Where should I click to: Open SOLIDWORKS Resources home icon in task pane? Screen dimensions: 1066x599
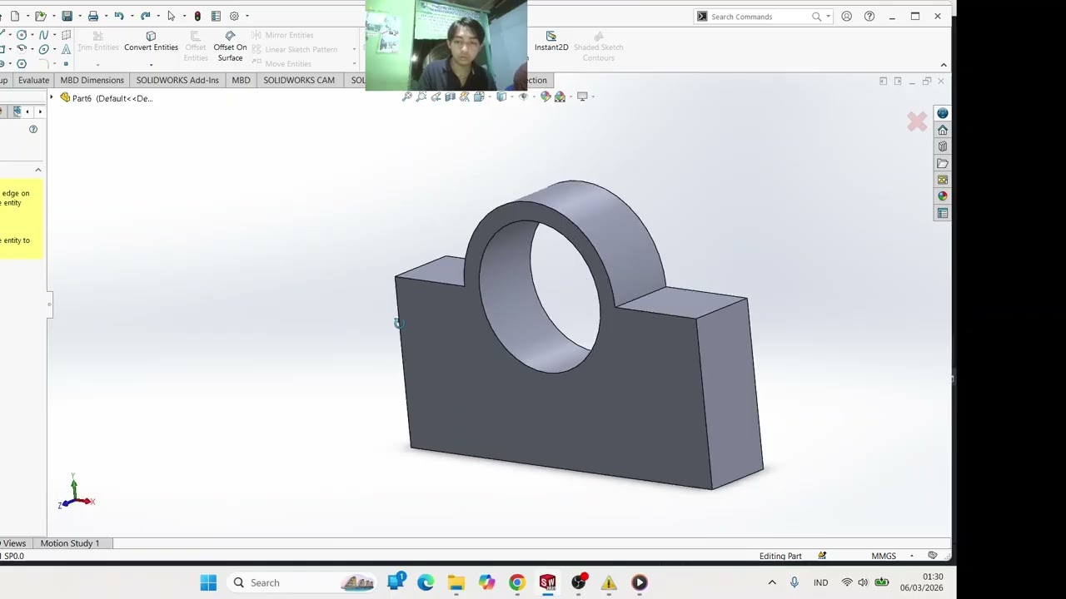pyautogui.click(x=943, y=130)
